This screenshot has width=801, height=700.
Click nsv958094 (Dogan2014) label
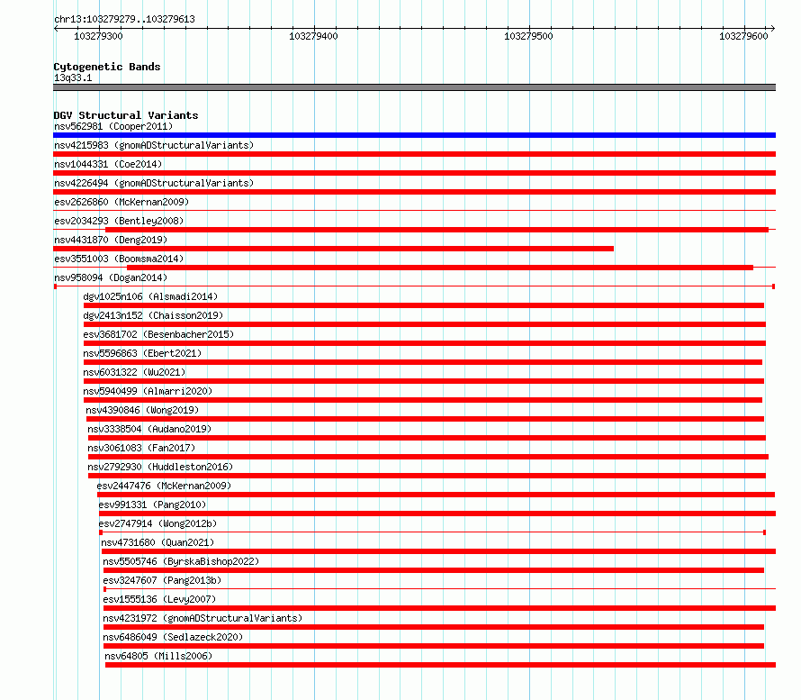[111, 277]
